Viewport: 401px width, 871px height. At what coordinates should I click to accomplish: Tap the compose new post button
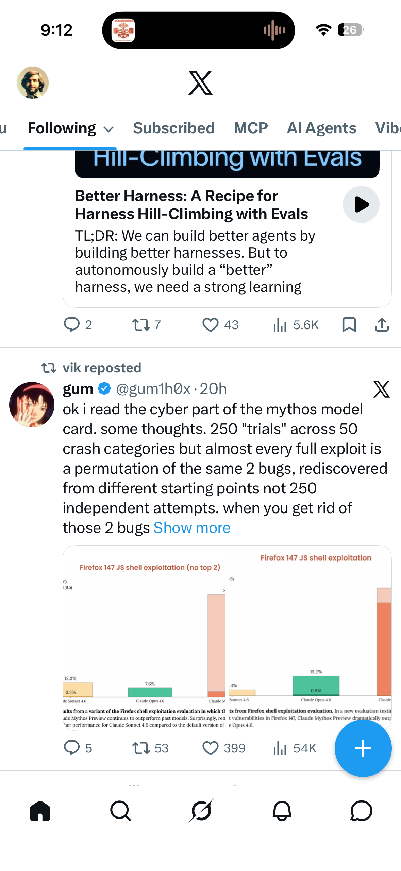pyautogui.click(x=363, y=748)
